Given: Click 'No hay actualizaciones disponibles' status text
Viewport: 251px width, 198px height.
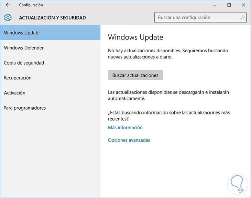Looking at the screenshot, I should (x=168, y=54).
